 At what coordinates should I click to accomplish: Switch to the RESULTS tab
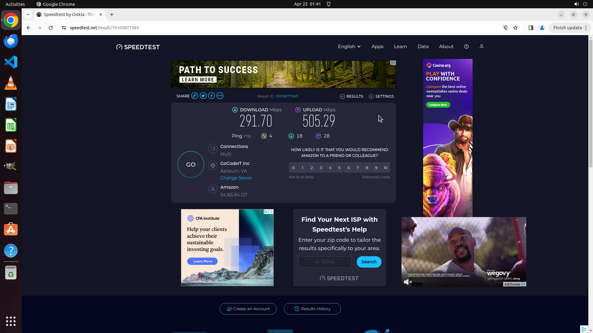[x=351, y=97]
